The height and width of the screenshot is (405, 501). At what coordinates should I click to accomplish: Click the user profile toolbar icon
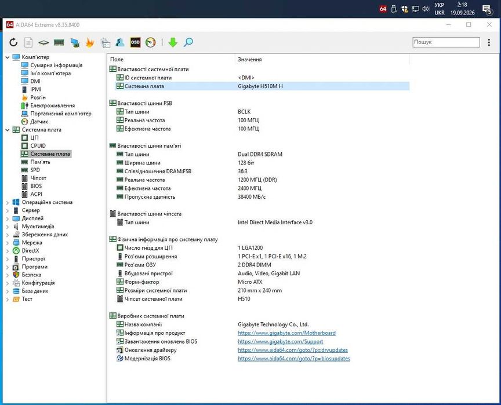coord(120,42)
